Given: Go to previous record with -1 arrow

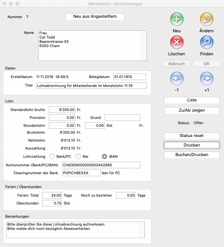Looking at the screenshot, I should (x=177, y=79).
